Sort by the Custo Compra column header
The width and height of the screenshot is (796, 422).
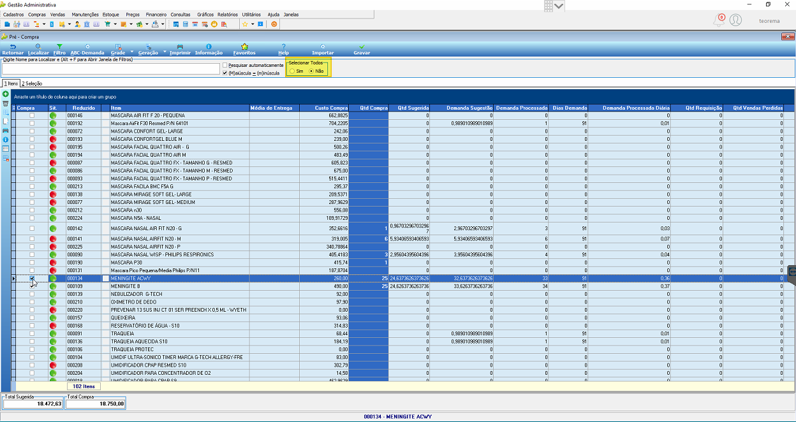pos(332,108)
